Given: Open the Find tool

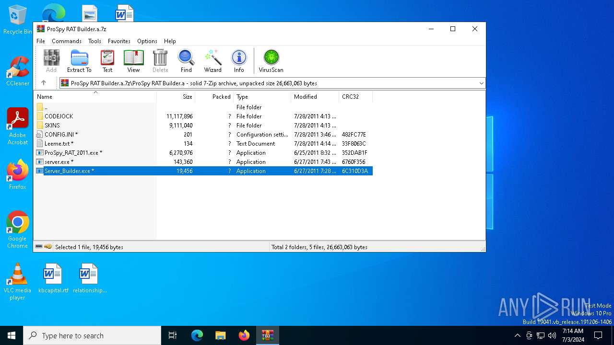Looking at the screenshot, I should click(186, 61).
